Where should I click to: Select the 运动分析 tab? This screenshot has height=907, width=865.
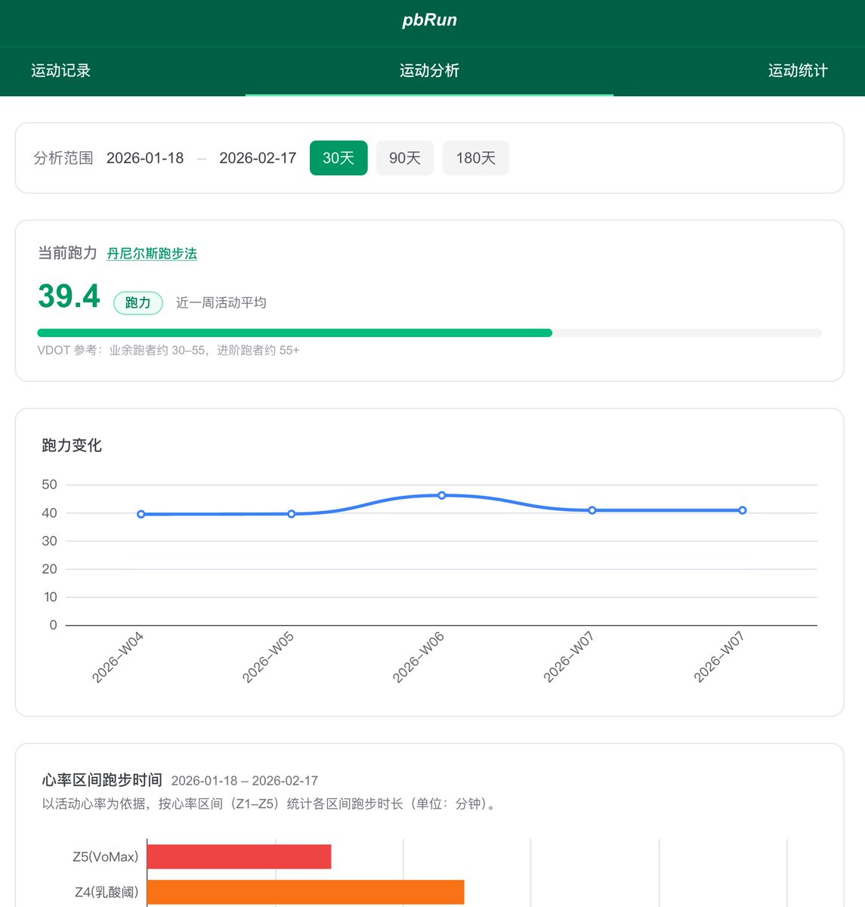pyautogui.click(x=429, y=71)
